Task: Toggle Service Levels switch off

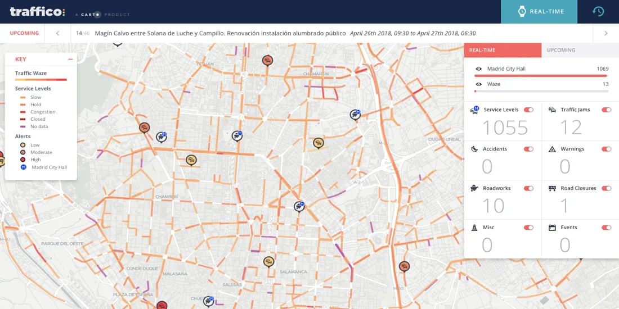Action: point(528,110)
